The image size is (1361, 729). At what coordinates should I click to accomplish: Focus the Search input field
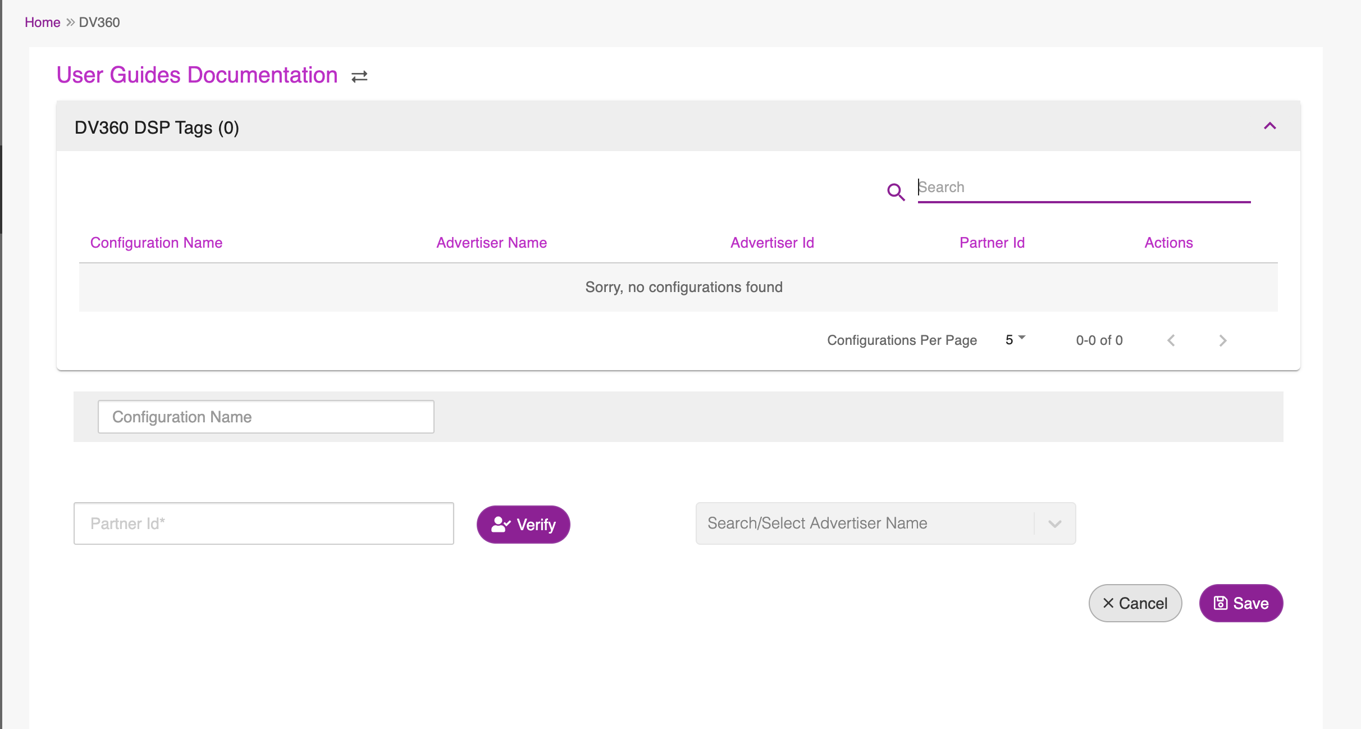(1084, 188)
